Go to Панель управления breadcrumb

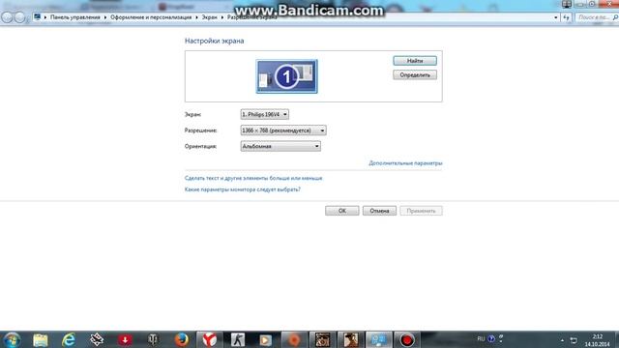pyautogui.click(x=75, y=17)
